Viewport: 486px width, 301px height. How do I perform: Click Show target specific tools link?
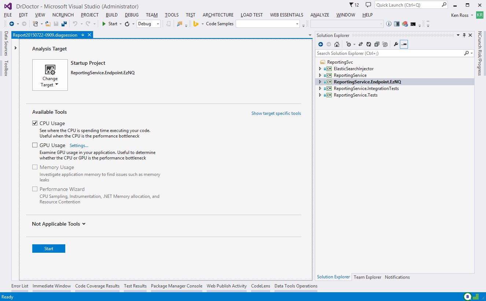pyautogui.click(x=276, y=113)
